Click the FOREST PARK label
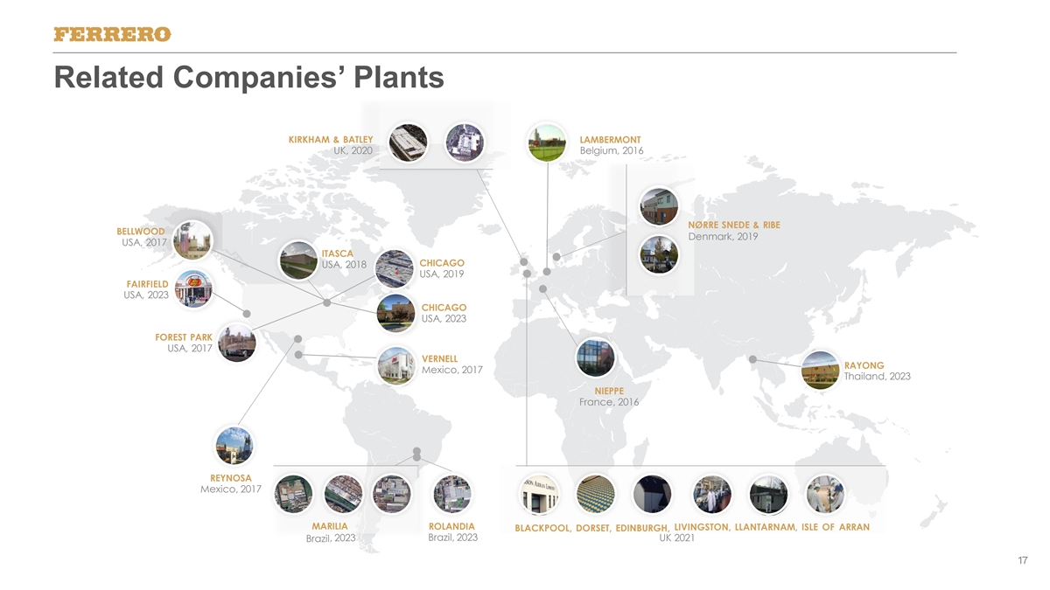Image resolution: width=1050 pixels, height=590 pixels. click(184, 337)
